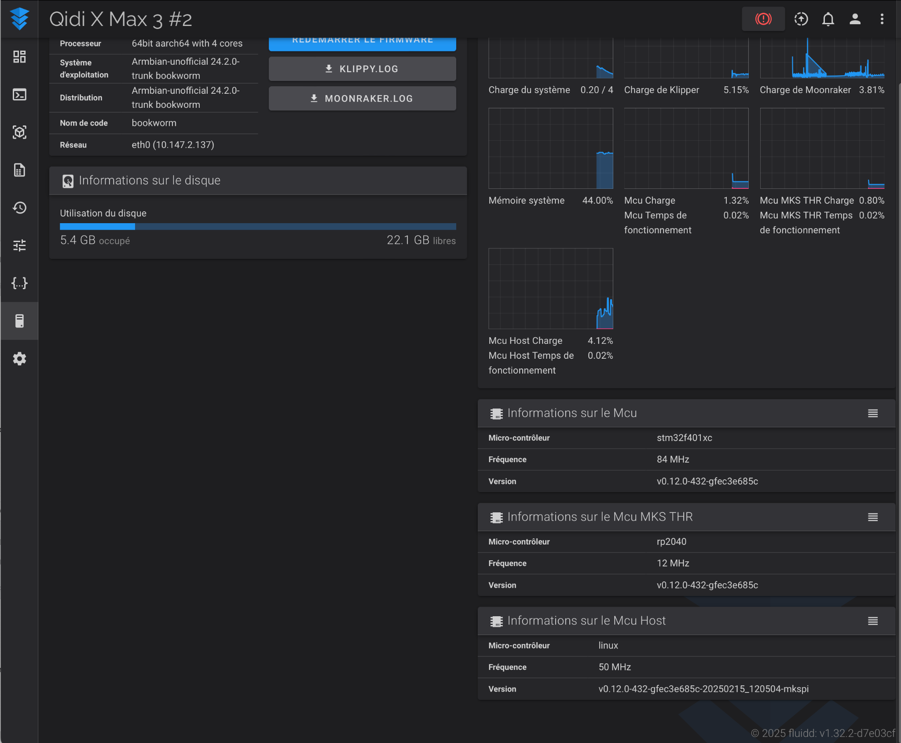Open Jobs file list in sidebar

tap(19, 170)
